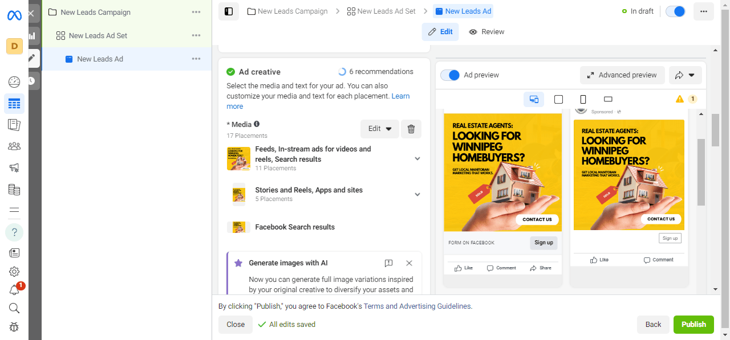Open the notifications bell icon
The image size is (730, 340).
(14, 290)
